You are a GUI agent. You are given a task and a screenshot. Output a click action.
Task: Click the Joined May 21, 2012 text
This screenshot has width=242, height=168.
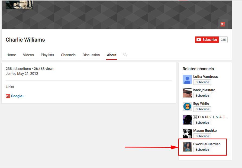click(x=22, y=74)
